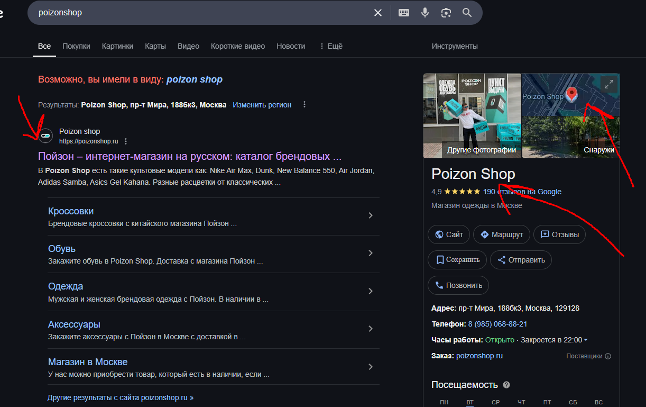Select the СР day in Посещаемость
This screenshot has height=407, width=646.
tap(496, 403)
